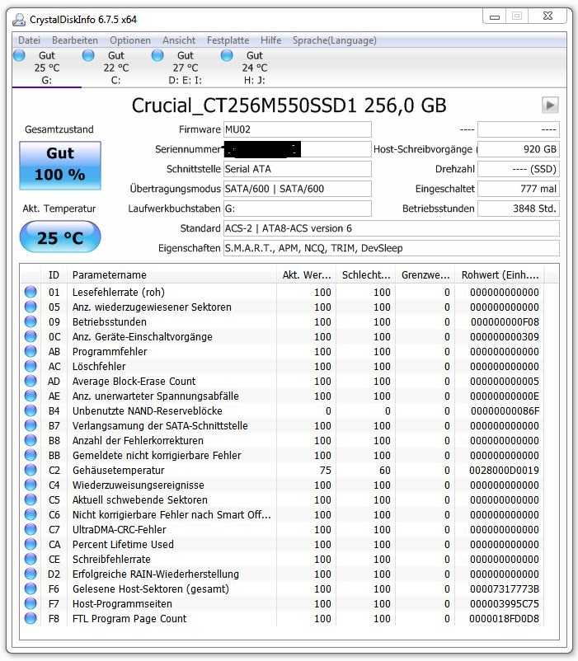Click raw value 0028000D0019
578x661 pixels.
pyautogui.click(x=505, y=470)
